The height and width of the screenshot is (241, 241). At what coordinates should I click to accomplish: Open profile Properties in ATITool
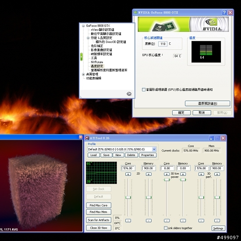click(x=148, y=155)
